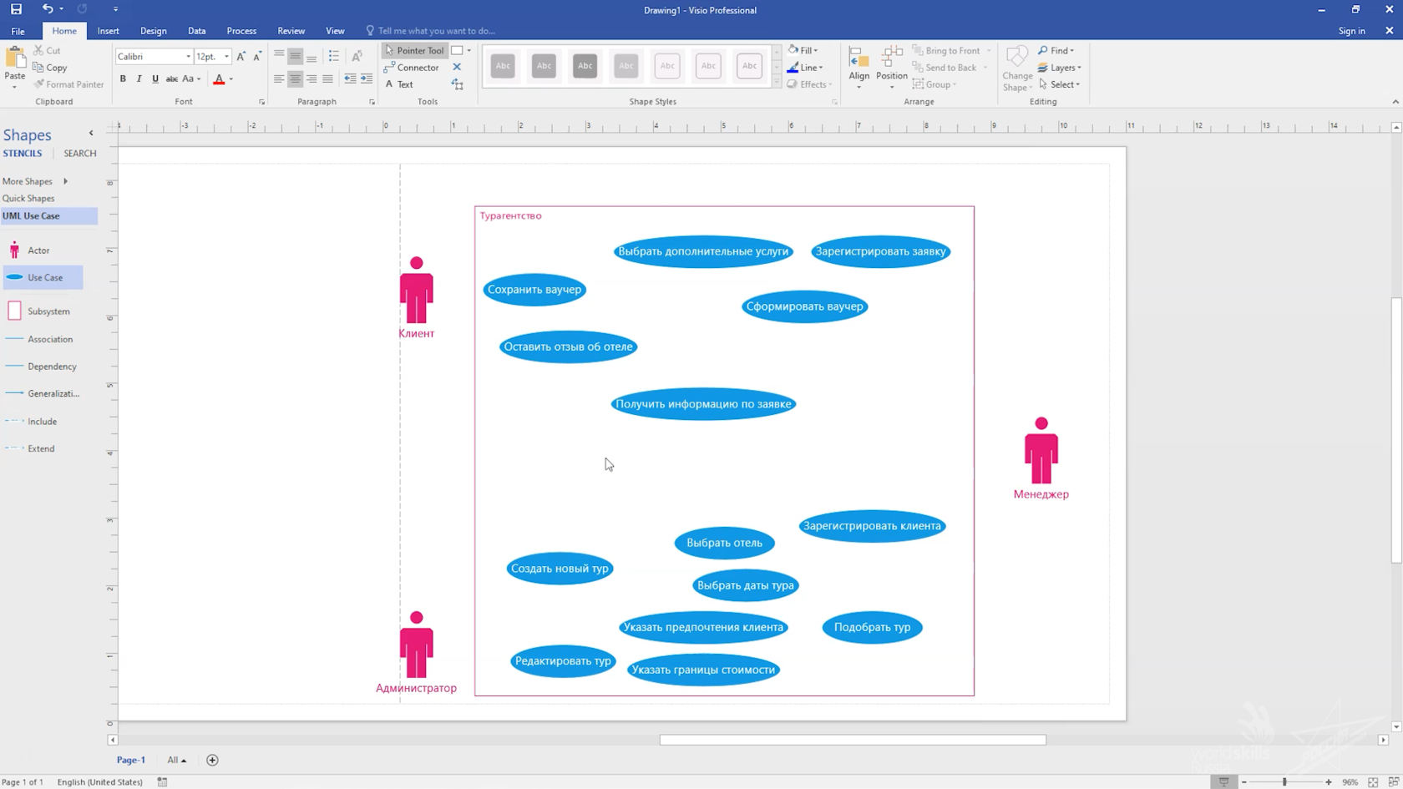
Task: Open the 12pt font size dropdown
Action: [226, 56]
